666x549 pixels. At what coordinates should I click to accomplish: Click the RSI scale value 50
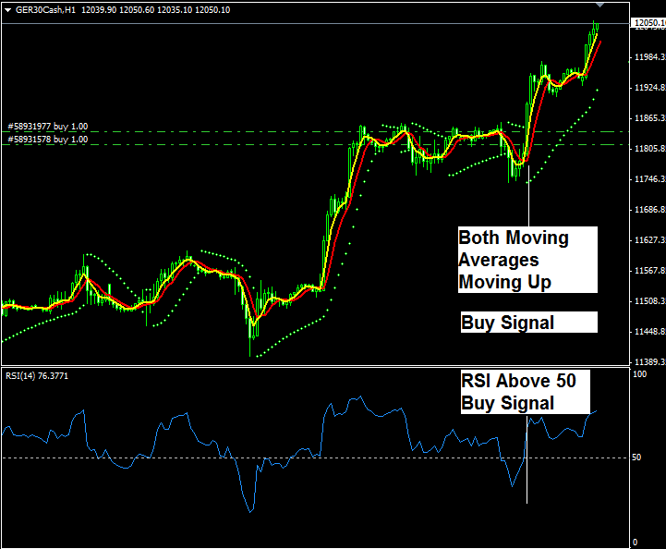click(x=636, y=457)
